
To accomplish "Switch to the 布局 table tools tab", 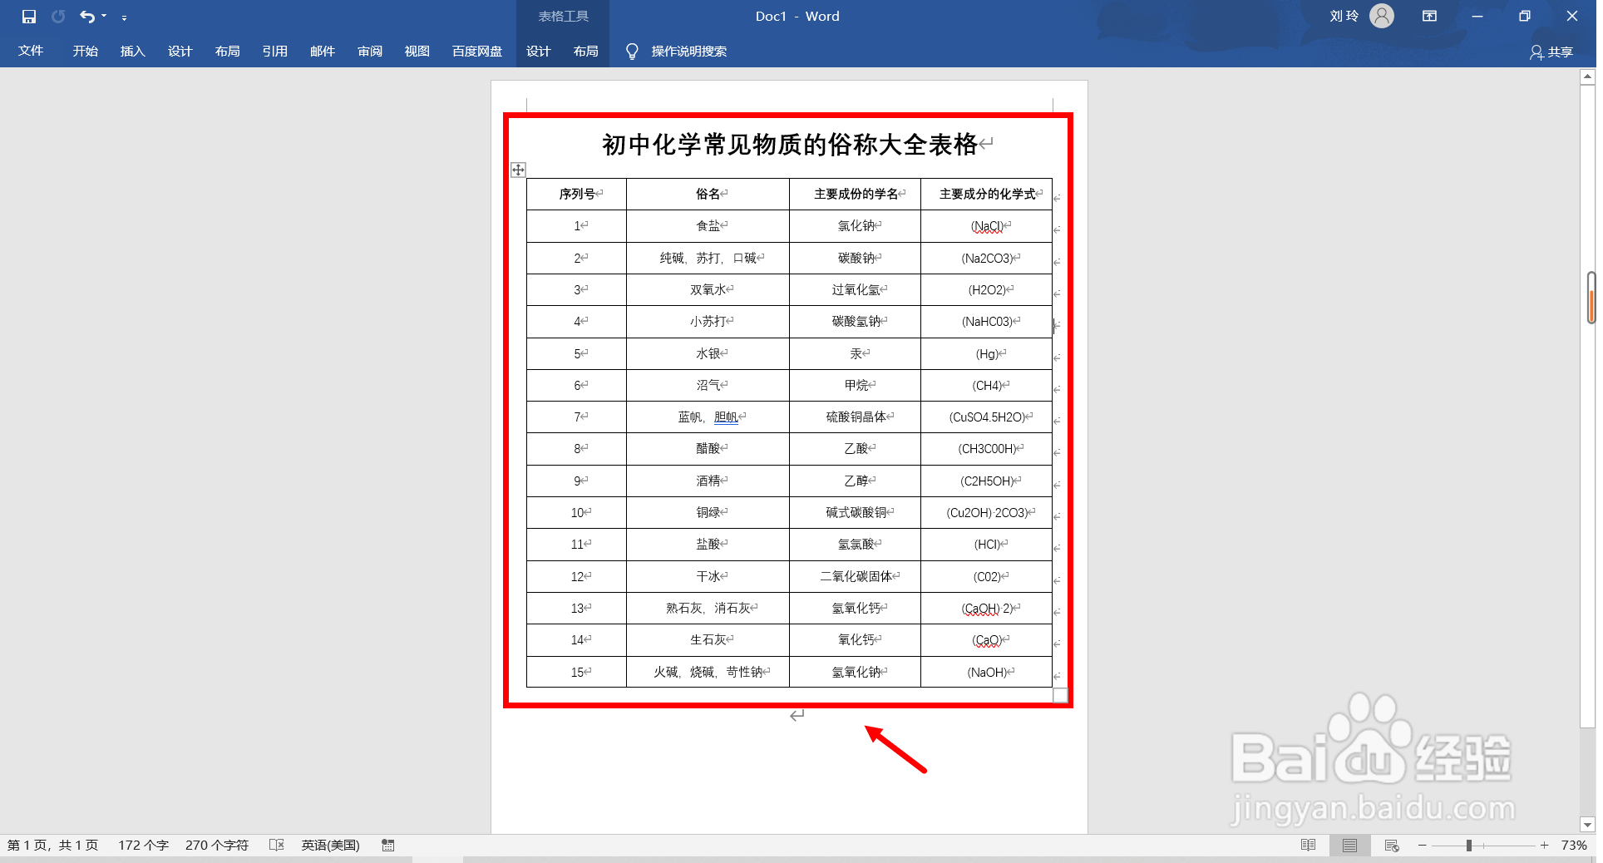I will (x=586, y=51).
